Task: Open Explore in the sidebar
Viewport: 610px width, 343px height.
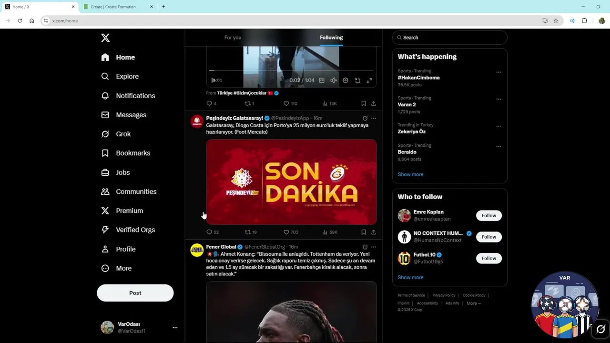Action: (x=120, y=76)
